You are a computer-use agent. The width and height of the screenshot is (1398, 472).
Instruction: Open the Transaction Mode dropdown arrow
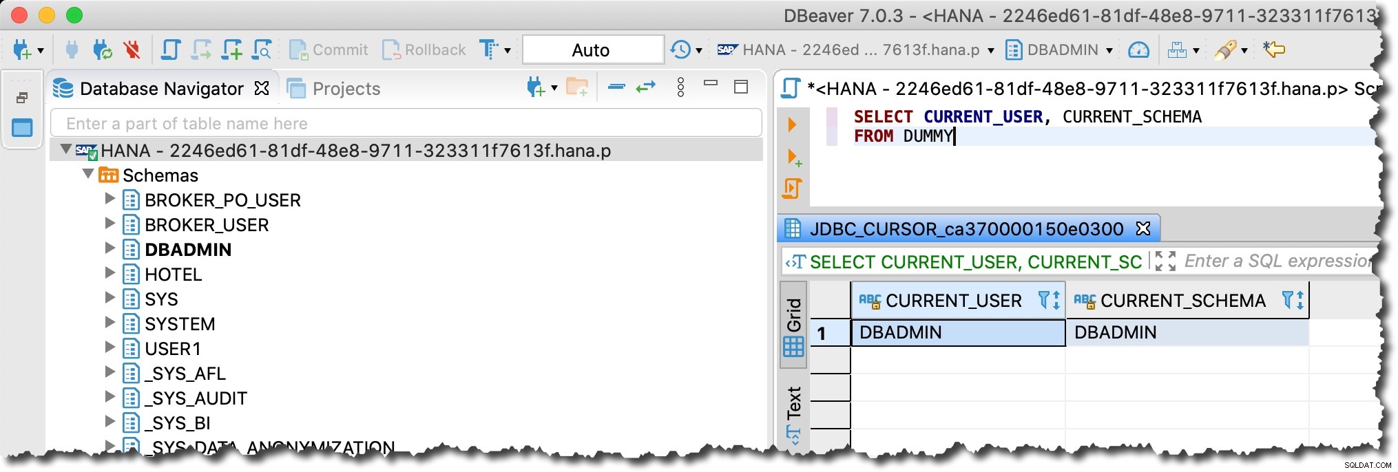click(508, 50)
